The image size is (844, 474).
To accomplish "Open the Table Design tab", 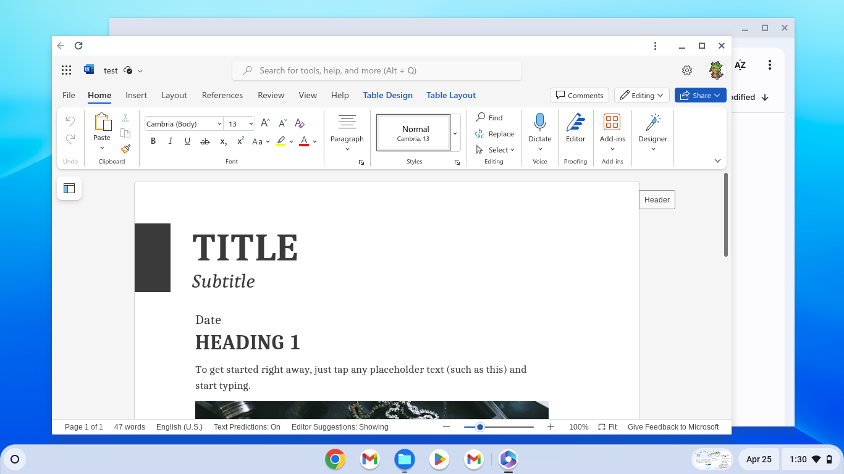I will click(x=387, y=95).
